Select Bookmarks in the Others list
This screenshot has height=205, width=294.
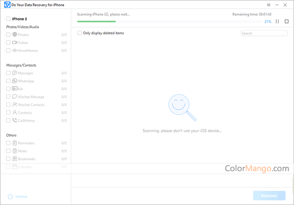point(26,159)
